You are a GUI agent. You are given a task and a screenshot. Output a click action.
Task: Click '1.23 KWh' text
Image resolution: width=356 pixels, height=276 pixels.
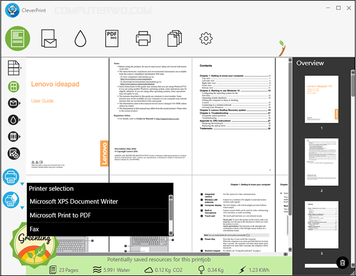[259, 270]
